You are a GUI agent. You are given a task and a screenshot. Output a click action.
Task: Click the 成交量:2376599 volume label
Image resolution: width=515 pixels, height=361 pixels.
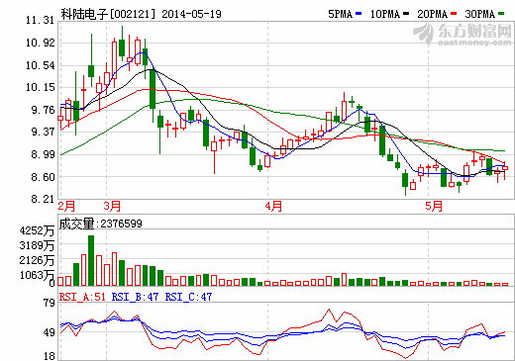pyautogui.click(x=101, y=224)
